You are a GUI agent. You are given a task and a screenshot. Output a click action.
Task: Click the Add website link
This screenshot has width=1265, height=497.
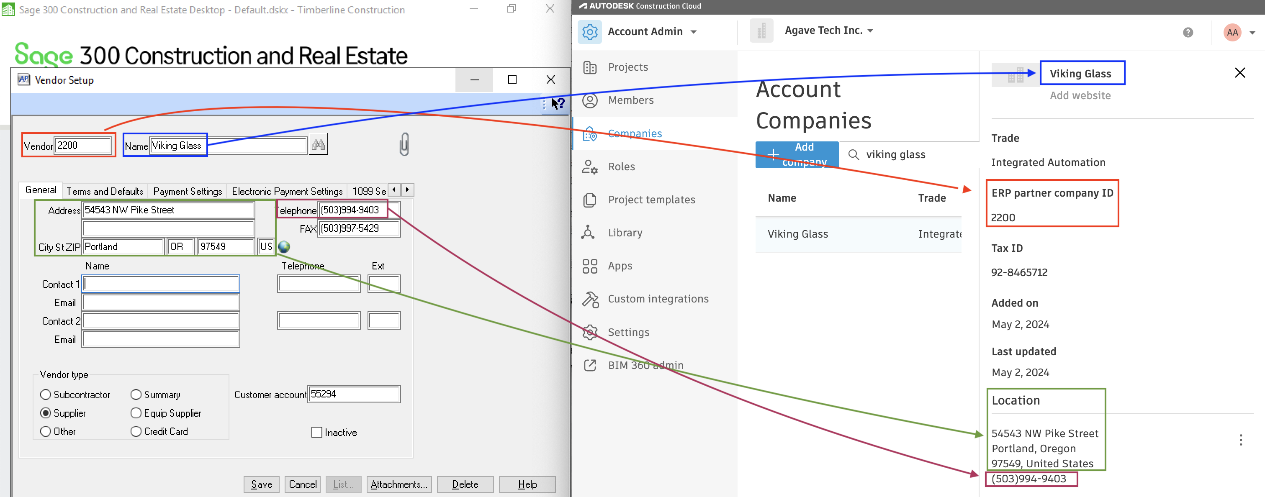tap(1080, 96)
